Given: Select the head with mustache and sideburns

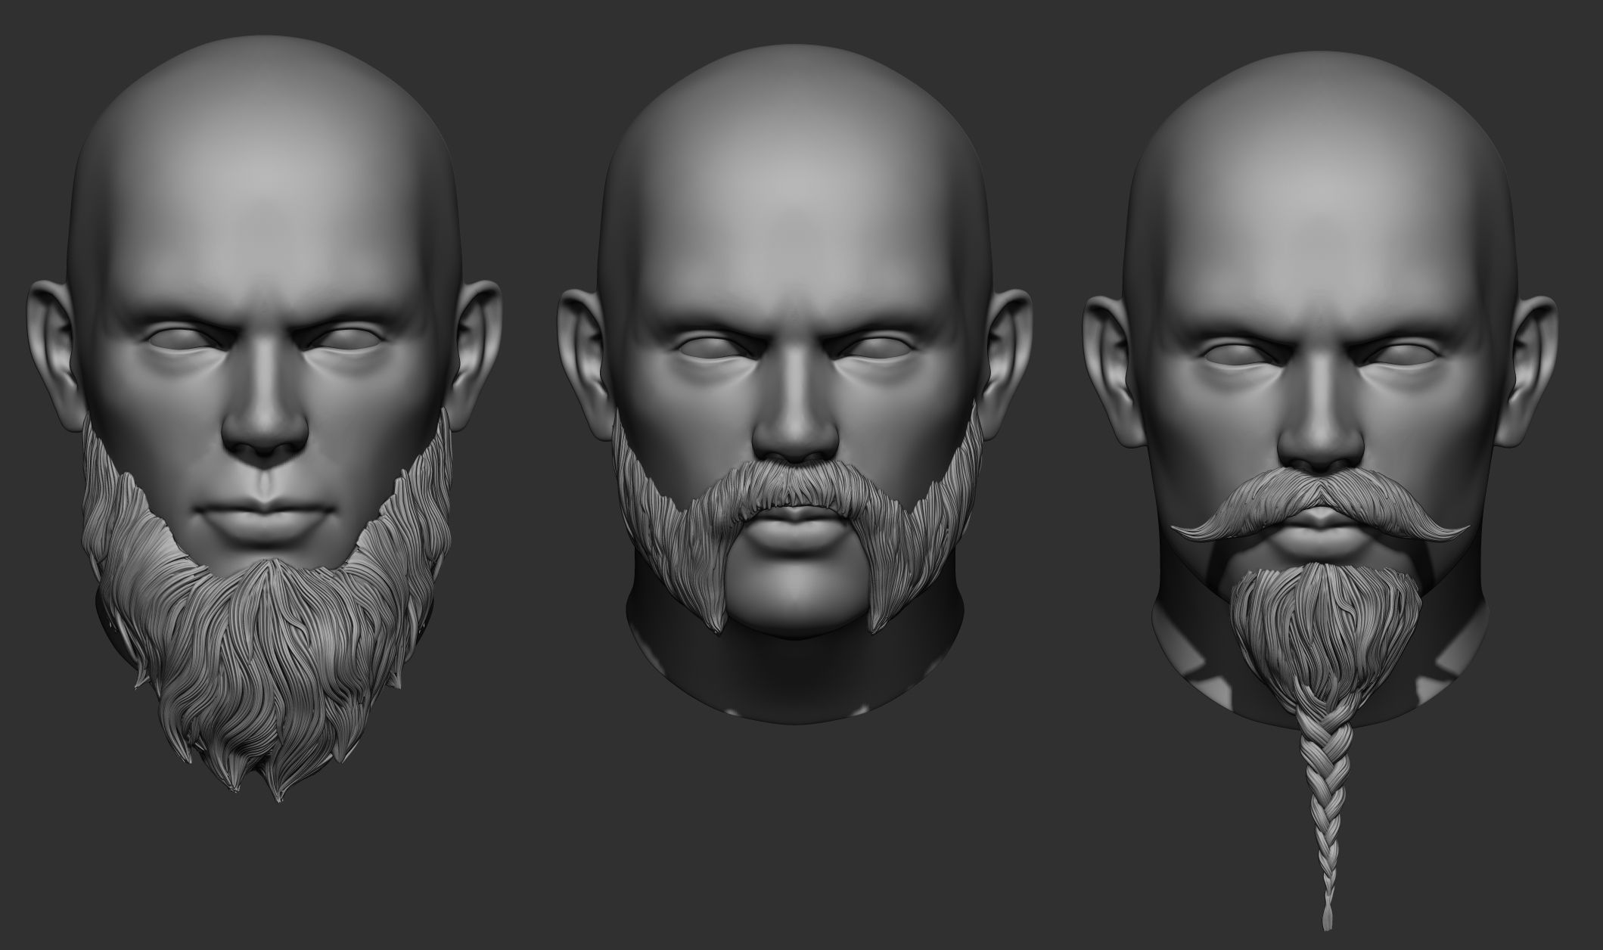Looking at the screenshot, I should [794, 386].
